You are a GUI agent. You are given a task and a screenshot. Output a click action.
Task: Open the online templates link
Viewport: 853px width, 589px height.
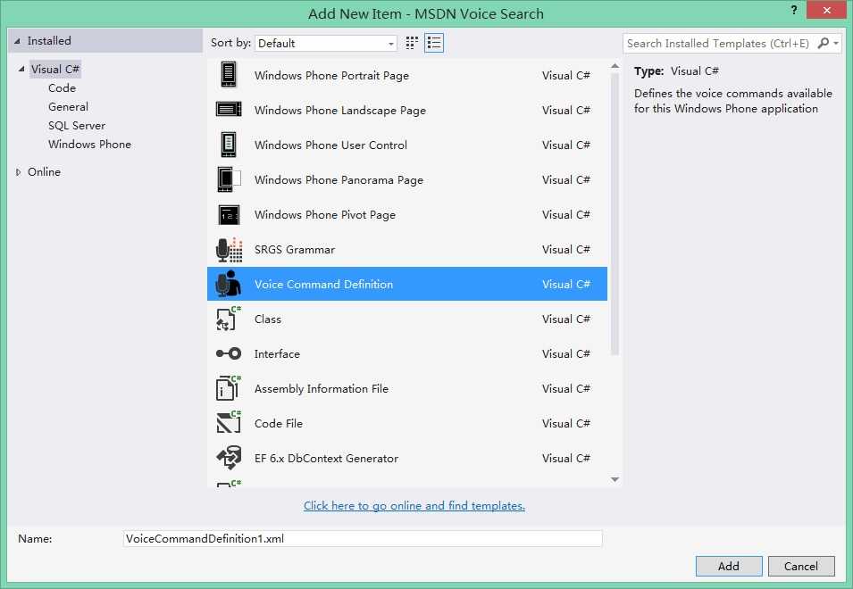[414, 505]
